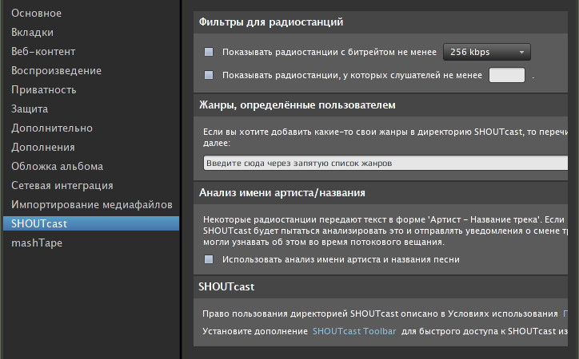579x359 pixels.
Task: Open the Дополнительно preferences
Action: pyautogui.click(x=52, y=128)
